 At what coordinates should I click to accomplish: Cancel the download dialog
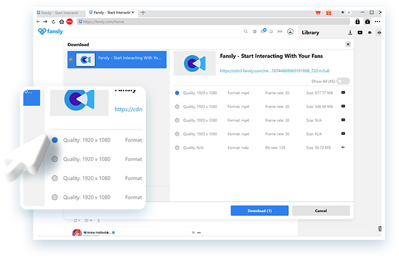(x=321, y=211)
